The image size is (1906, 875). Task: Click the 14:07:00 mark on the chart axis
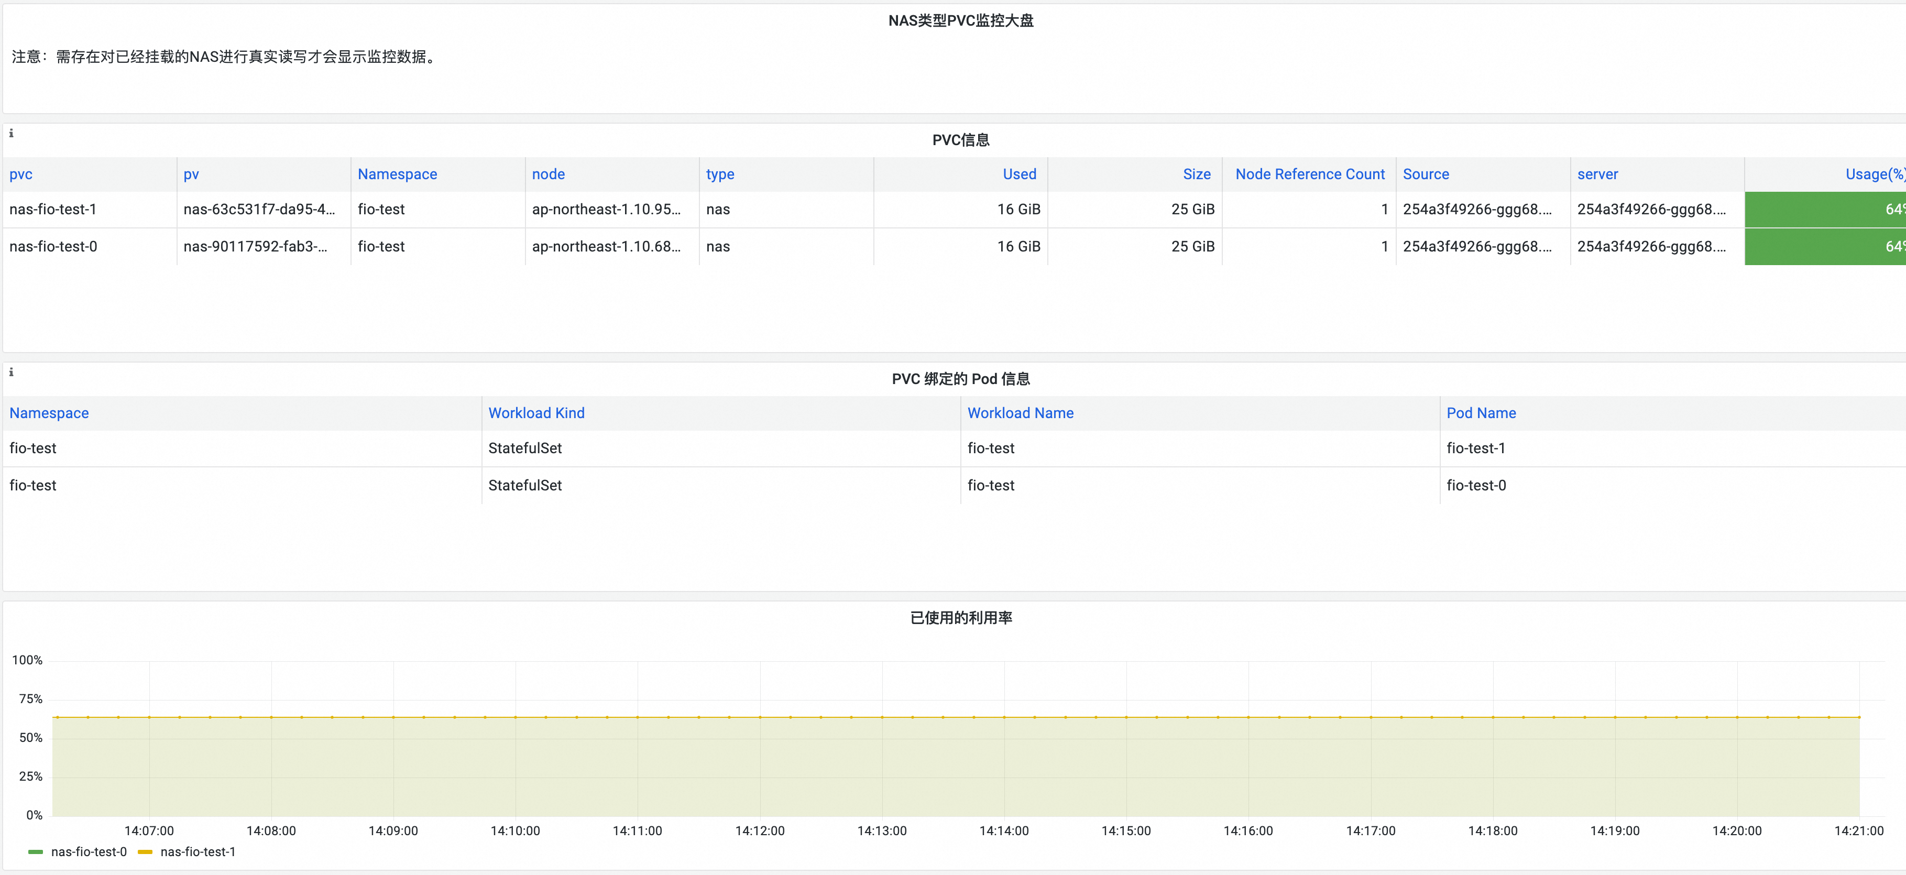click(149, 830)
